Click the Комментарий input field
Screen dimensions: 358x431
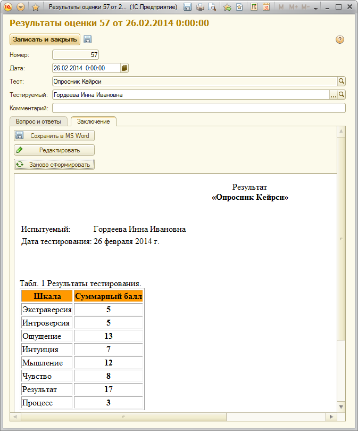[x=199, y=108]
